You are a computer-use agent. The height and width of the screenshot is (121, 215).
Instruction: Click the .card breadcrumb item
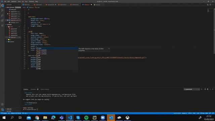click(x=37, y=7)
